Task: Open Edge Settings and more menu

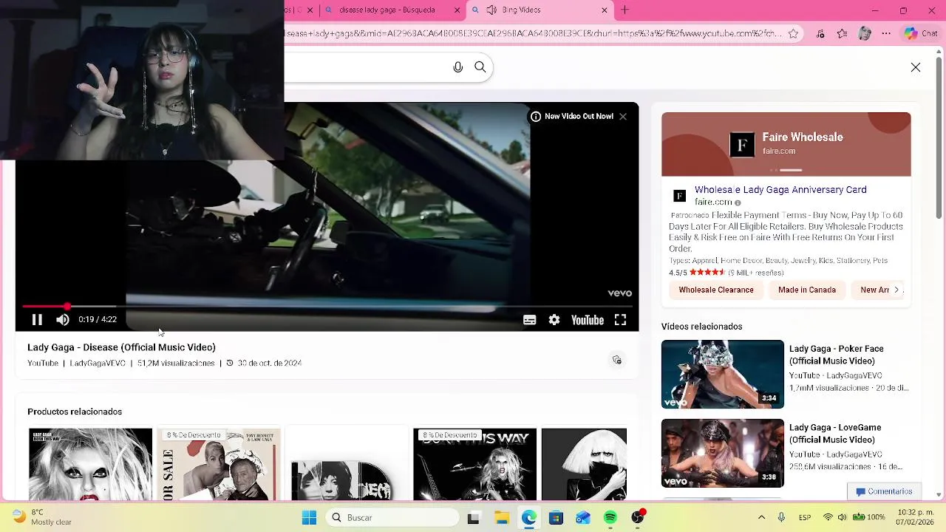Action: [x=887, y=33]
